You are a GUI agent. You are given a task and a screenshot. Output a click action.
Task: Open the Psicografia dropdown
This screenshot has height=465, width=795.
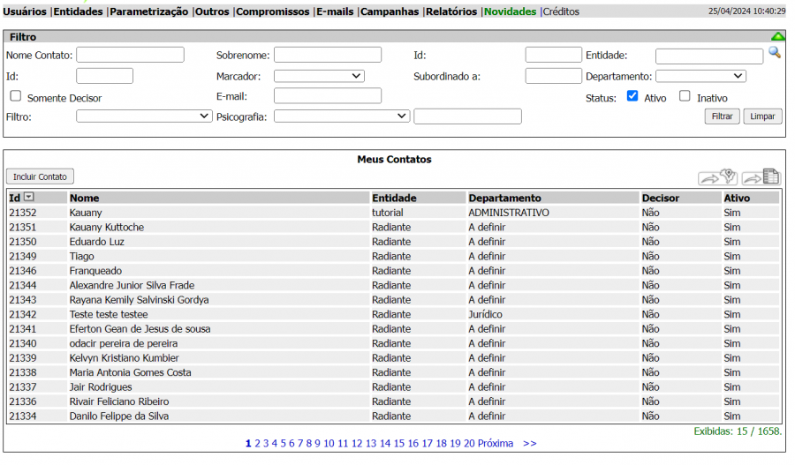tap(342, 116)
